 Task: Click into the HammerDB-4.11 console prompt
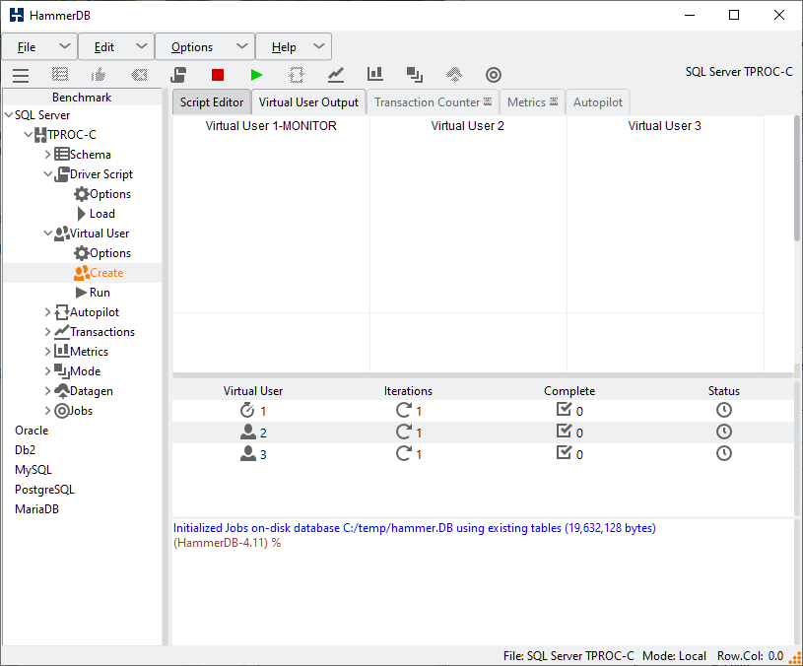tap(228, 543)
